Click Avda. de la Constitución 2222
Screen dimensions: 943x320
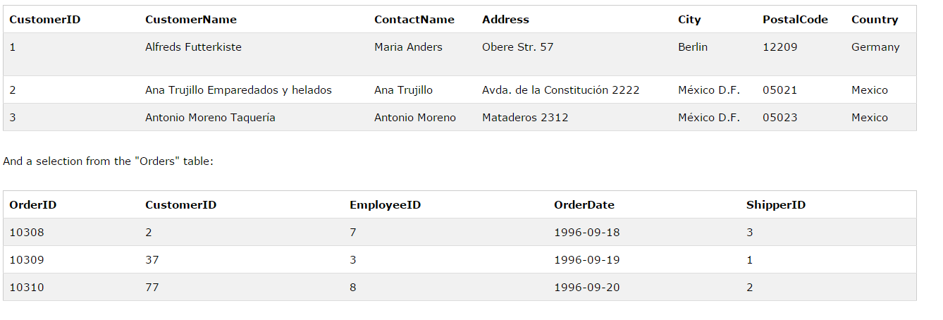pos(561,90)
